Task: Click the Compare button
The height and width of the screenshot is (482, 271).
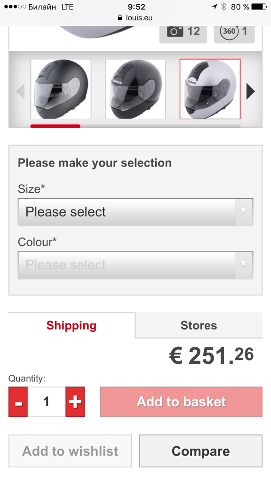Action: tap(200, 451)
